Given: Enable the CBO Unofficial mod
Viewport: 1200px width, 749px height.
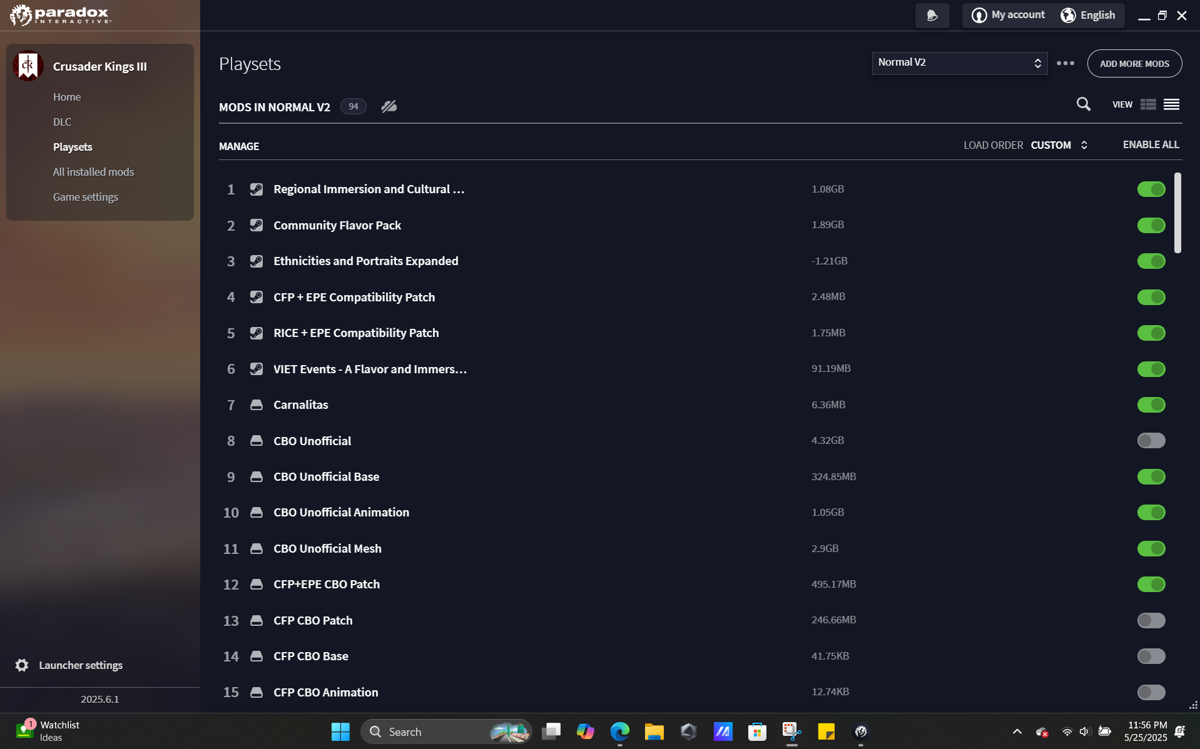Looking at the screenshot, I should coord(1151,441).
